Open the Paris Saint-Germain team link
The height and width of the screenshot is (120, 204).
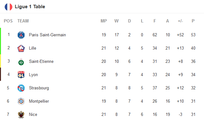click(x=47, y=35)
